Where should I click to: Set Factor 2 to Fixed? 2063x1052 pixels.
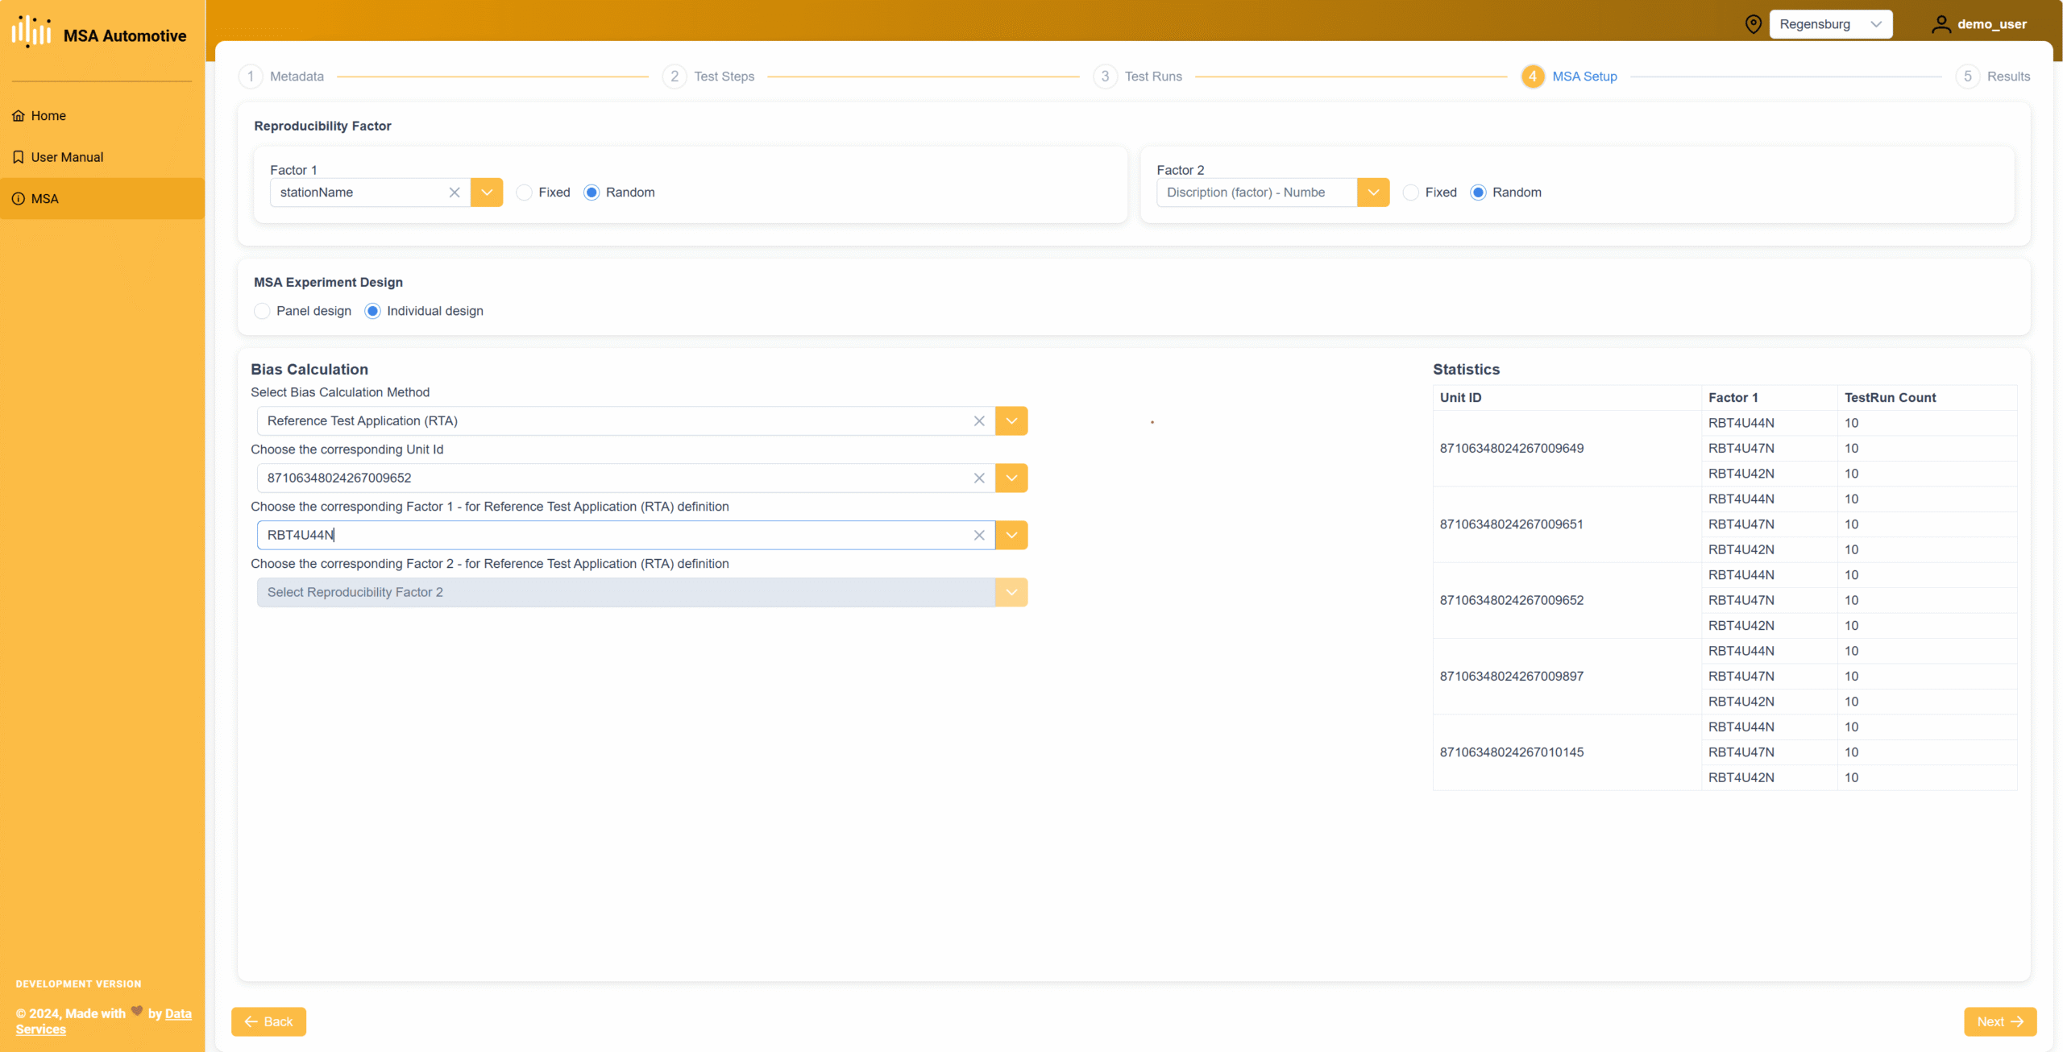(x=1411, y=193)
